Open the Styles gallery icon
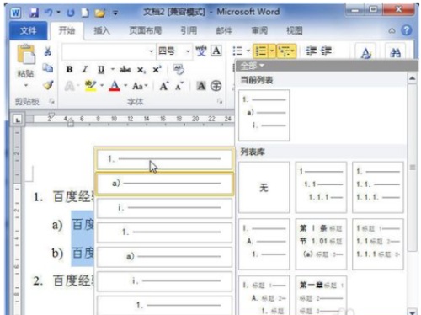 pos(365,52)
